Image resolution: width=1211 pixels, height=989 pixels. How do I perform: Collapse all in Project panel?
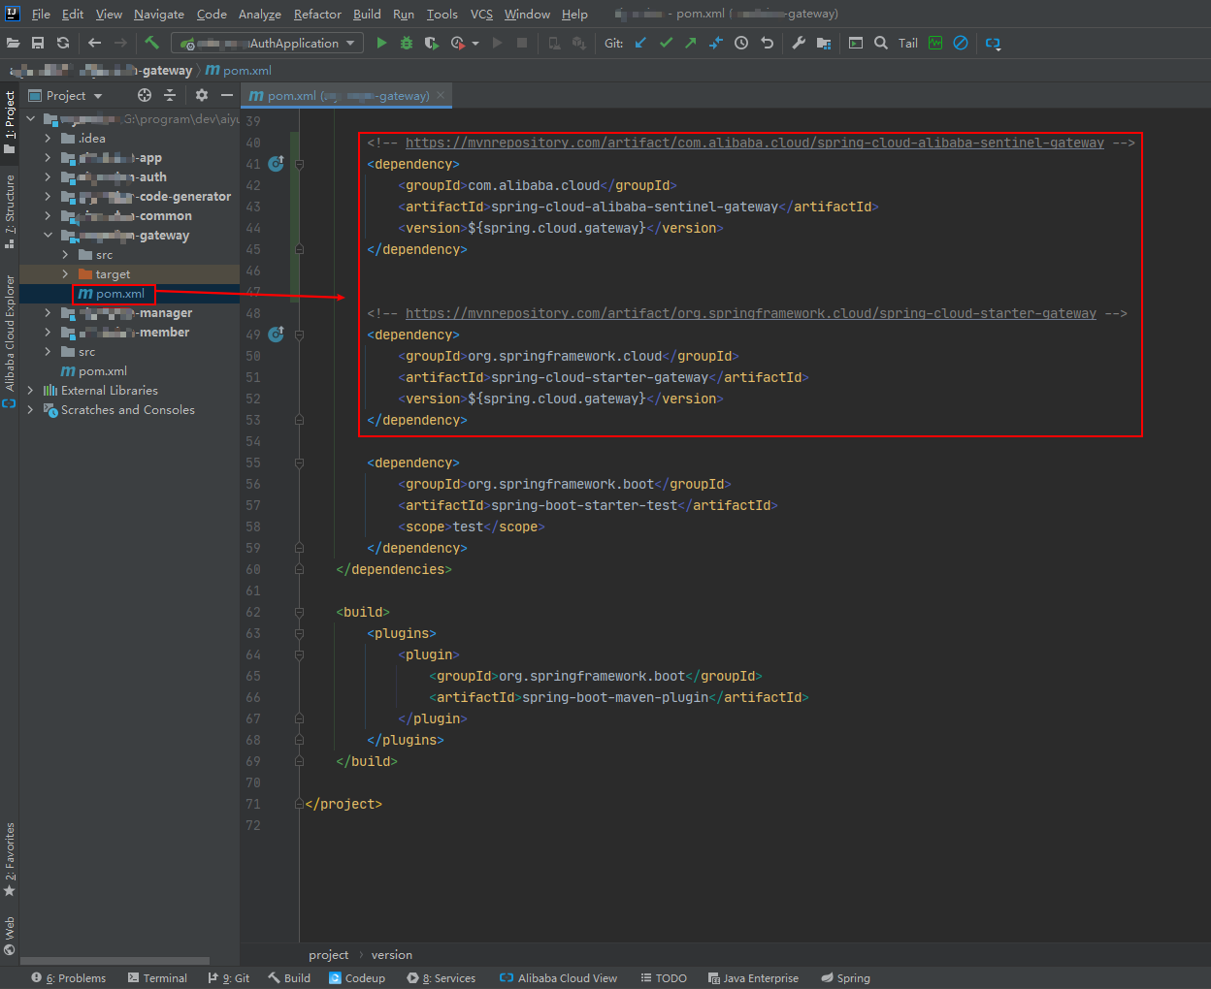[170, 95]
